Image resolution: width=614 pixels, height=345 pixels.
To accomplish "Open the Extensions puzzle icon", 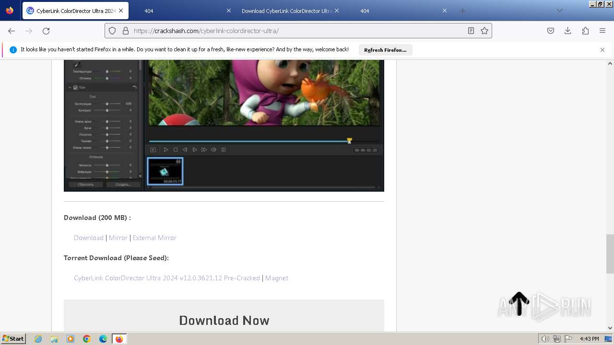I will pyautogui.click(x=585, y=31).
